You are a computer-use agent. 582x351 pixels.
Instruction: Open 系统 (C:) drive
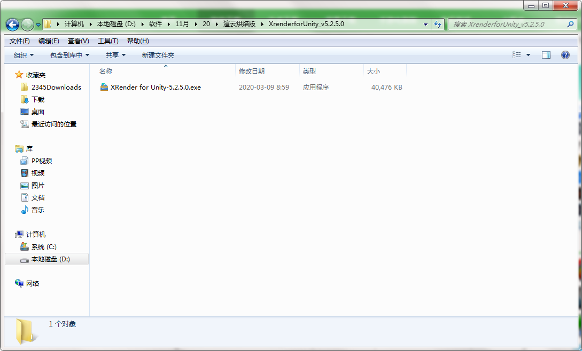click(x=44, y=246)
